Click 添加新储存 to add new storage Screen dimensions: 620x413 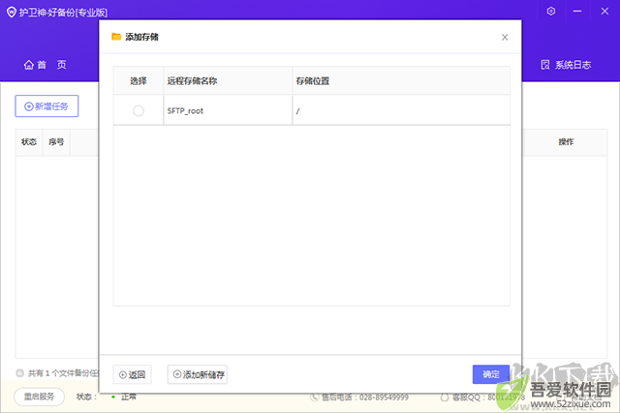pos(198,374)
